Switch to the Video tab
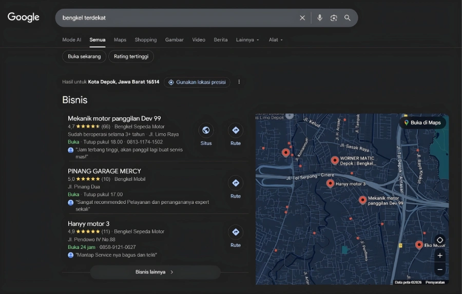This screenshot has height=294, width=462. tap(199, 39)
